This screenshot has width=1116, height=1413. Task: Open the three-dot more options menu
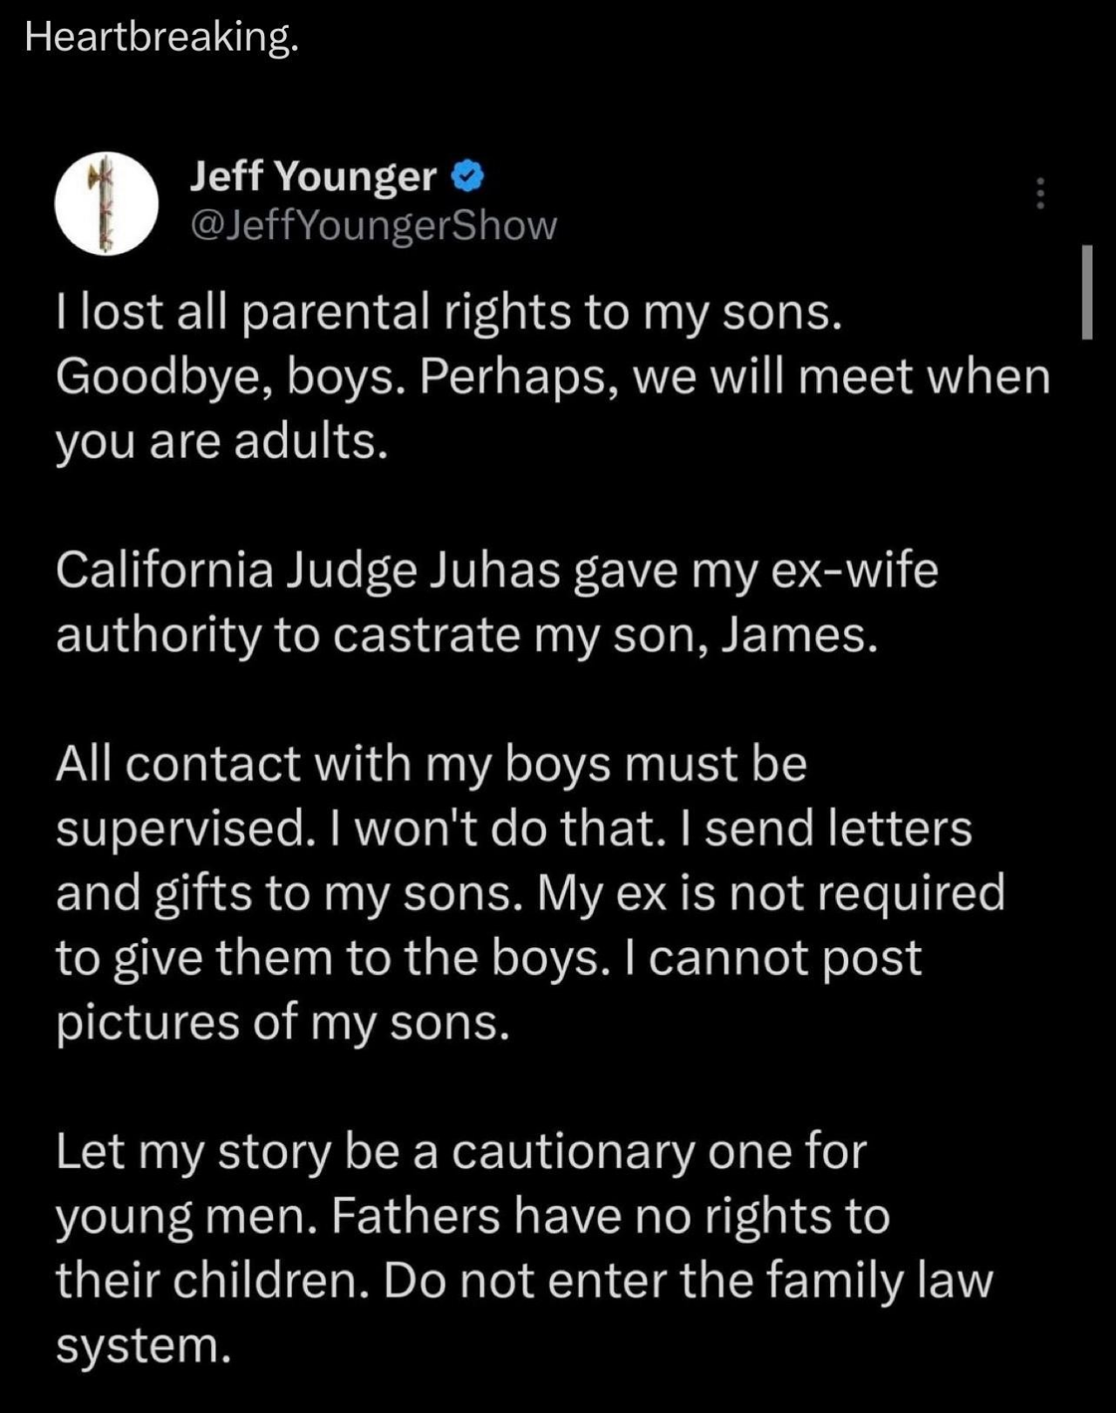click(x=1039, y=193)
